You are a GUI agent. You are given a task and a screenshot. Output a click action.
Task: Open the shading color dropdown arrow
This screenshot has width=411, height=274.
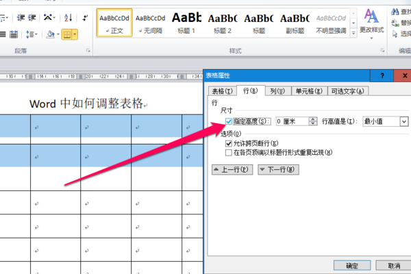pyautogui.click(x=58, y=34)
